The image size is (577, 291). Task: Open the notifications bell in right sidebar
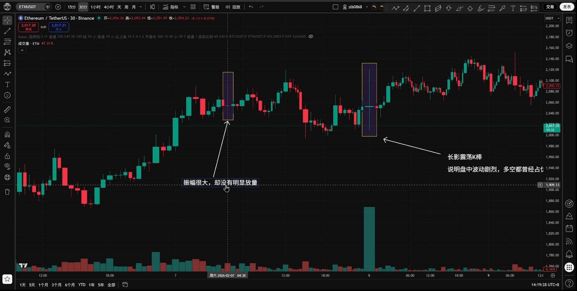[569, 254]
